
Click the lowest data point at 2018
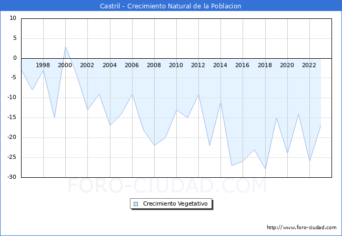pyautogui.click(x=265, y=169)
